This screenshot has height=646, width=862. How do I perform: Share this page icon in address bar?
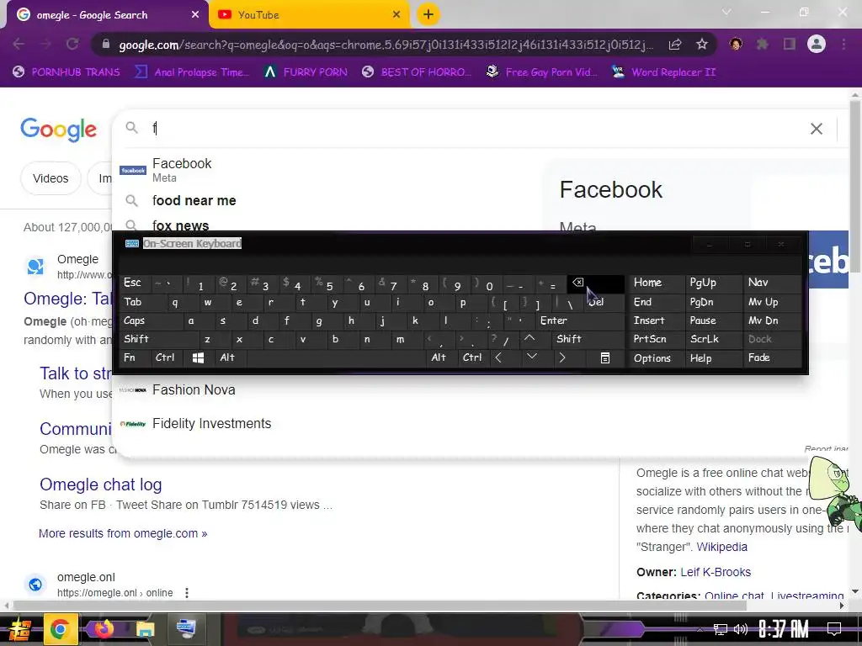click(674, 44)
